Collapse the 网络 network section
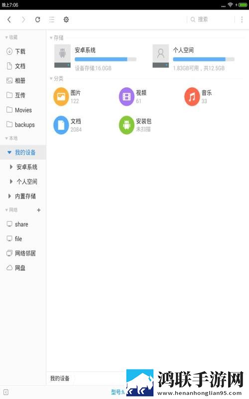 pyautogui.click(x=7, y=210)
